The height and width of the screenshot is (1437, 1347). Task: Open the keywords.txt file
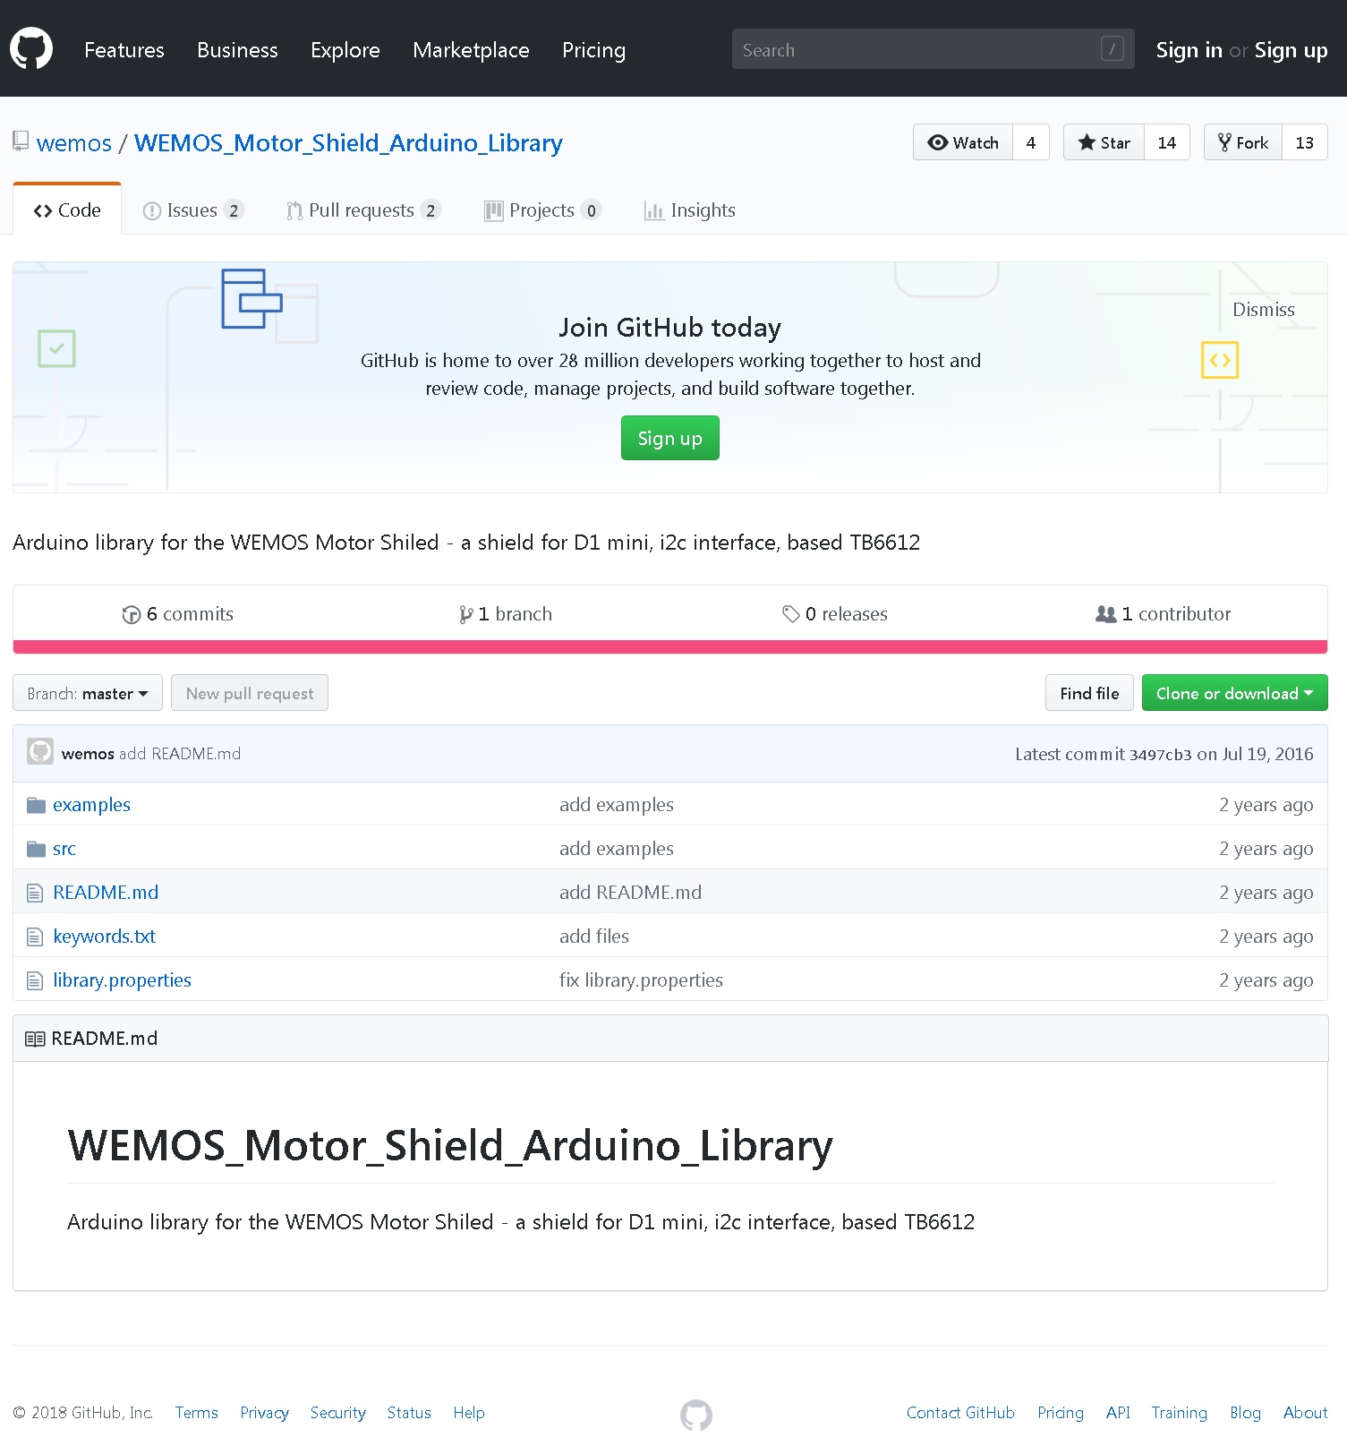point(104,937)
